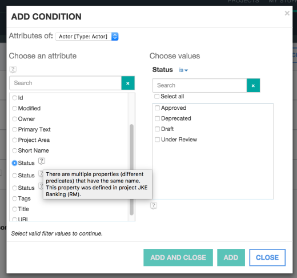Viewport: 297px width, 278px height.
Task: Open the 'is' operator dropdown
Action: [x=183, y=70]
